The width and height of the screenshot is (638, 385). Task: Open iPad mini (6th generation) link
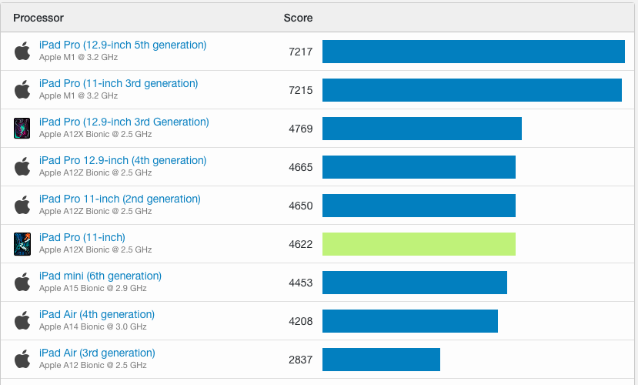click(101, 276)
